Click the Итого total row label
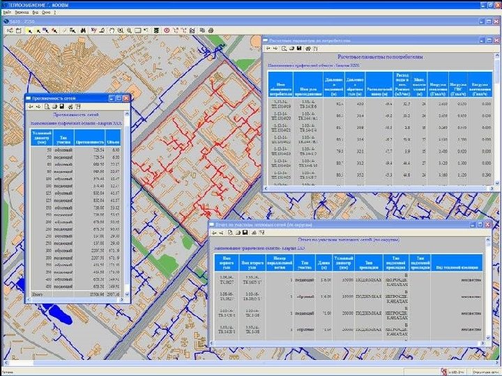 click(37, 294)
